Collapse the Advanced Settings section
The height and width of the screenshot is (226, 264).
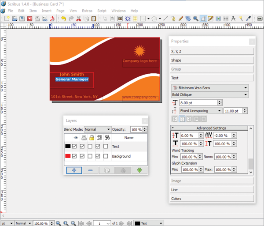[209, 128]
